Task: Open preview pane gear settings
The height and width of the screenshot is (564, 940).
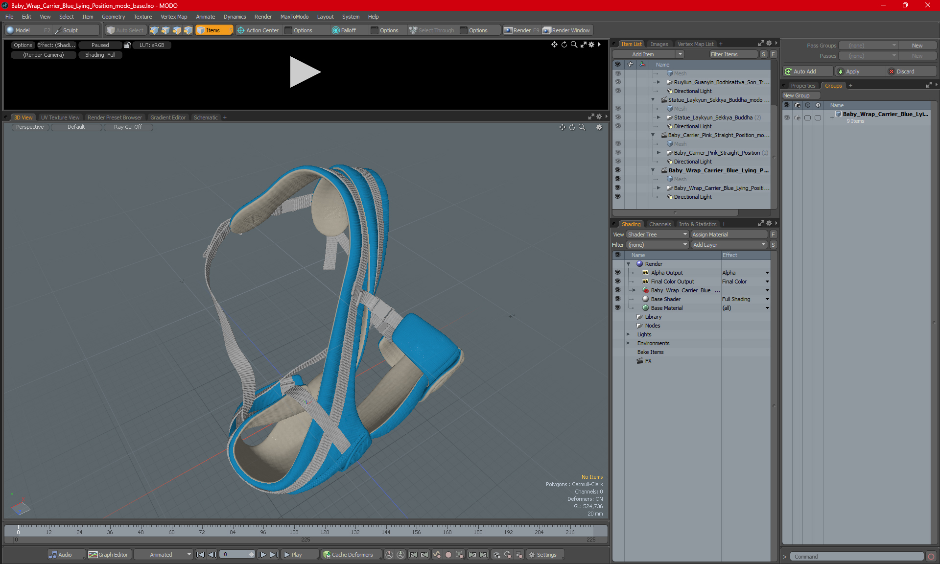Action: (591, 45)
